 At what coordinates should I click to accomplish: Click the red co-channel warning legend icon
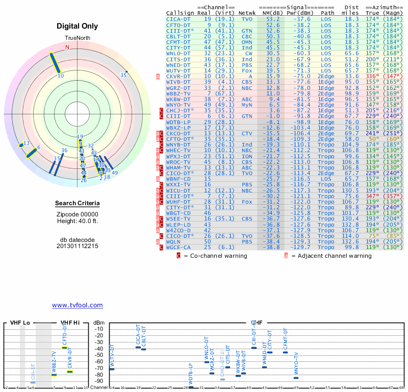tap(178, 256)
